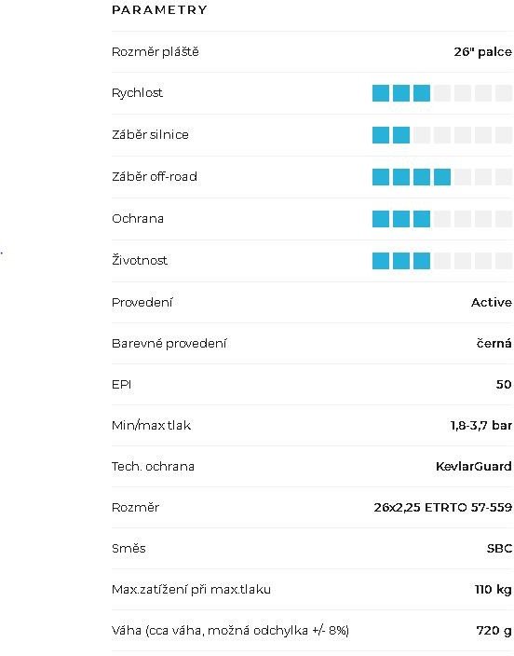
Task: Select the černá color value
Action: pos(494,343)
